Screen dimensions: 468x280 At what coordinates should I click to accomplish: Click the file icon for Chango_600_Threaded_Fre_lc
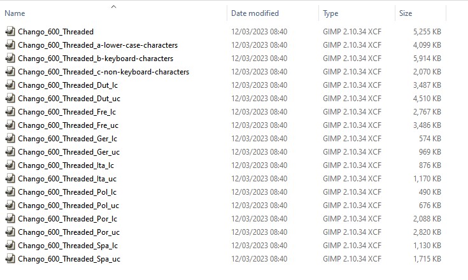[x=10, y=112]
